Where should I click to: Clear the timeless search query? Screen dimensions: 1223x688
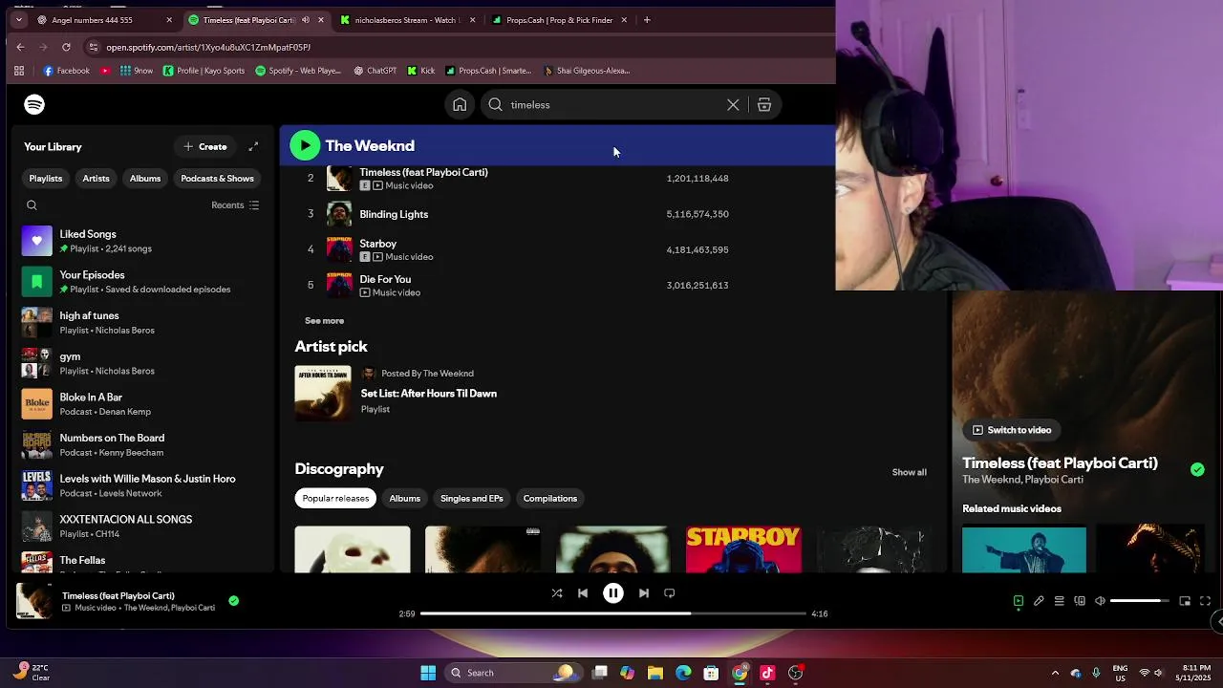point(733,105)
